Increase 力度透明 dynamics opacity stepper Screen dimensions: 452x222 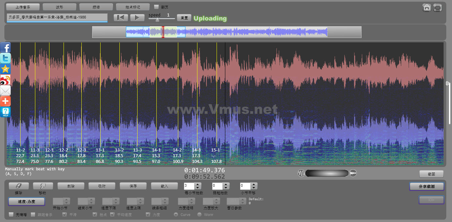pos(192,200)
